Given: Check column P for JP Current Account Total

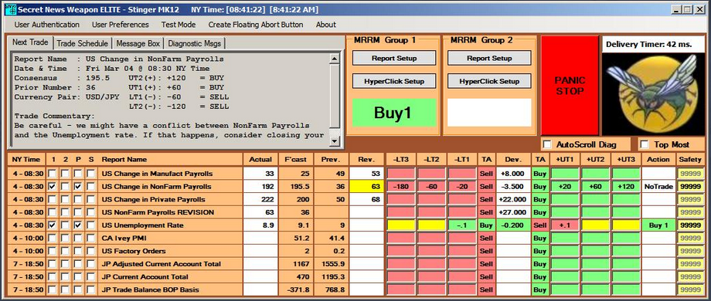Looking at the screenshot, I should coord(79,276).
